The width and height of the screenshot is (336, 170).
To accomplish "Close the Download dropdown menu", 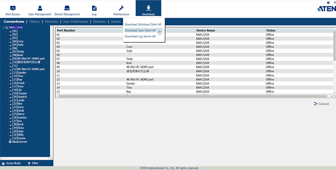I will pos(148,9).
